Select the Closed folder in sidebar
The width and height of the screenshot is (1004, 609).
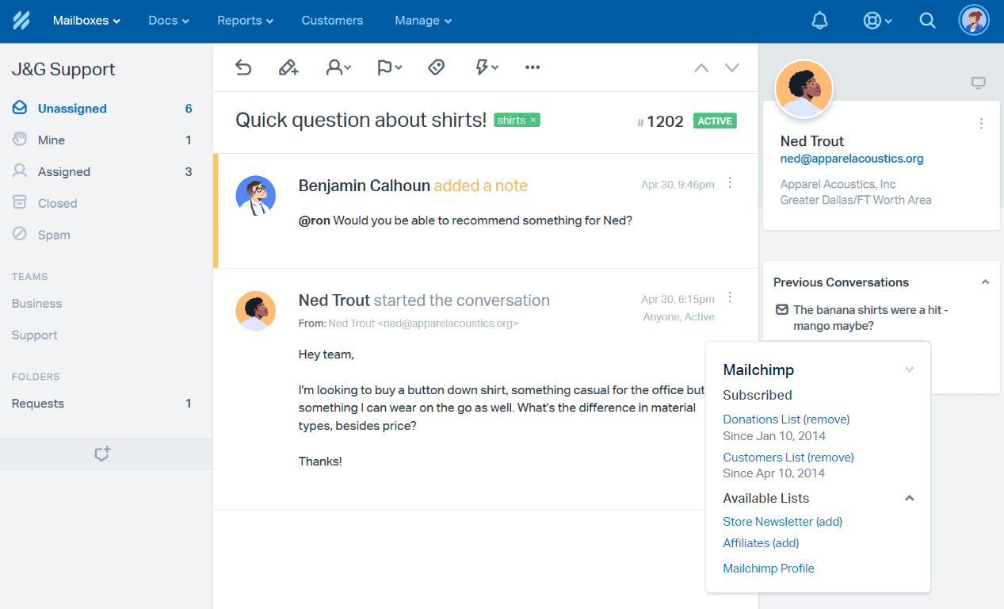(x=57, y=203)
